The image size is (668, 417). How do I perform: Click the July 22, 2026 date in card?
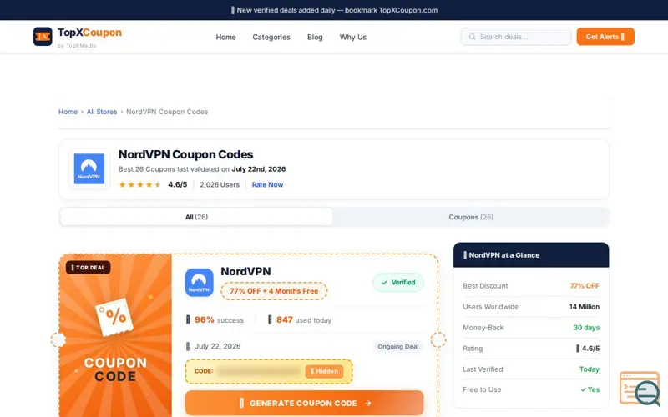click(x=217, y=346)
